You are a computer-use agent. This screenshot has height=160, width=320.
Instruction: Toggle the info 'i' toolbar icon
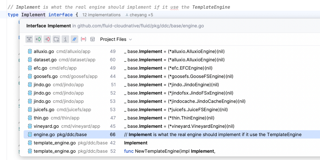point(65,39)
